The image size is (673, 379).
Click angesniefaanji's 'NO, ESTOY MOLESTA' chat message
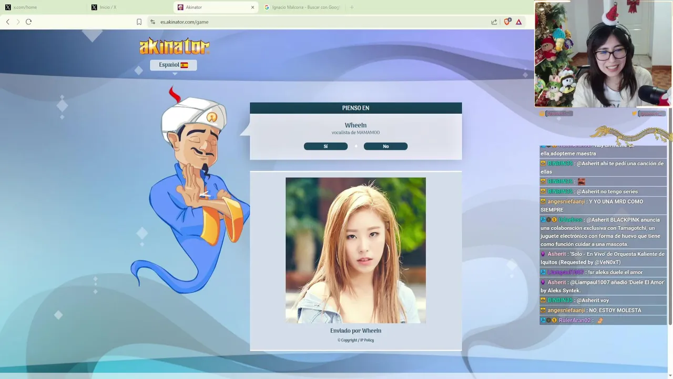pos(603,310)
